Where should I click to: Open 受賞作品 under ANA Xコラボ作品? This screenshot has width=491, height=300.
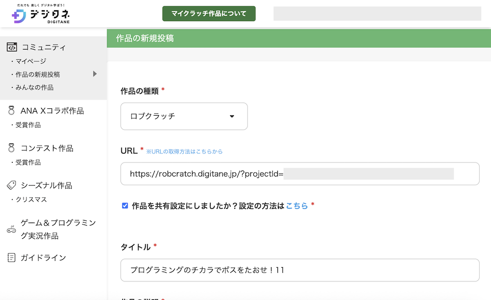28,125
